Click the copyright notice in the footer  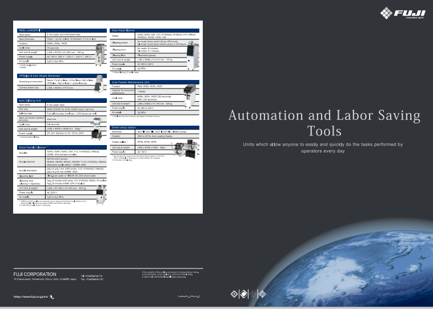(x=164, y=276)
